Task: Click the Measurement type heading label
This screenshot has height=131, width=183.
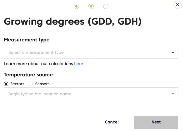Action: click(27, 40)
